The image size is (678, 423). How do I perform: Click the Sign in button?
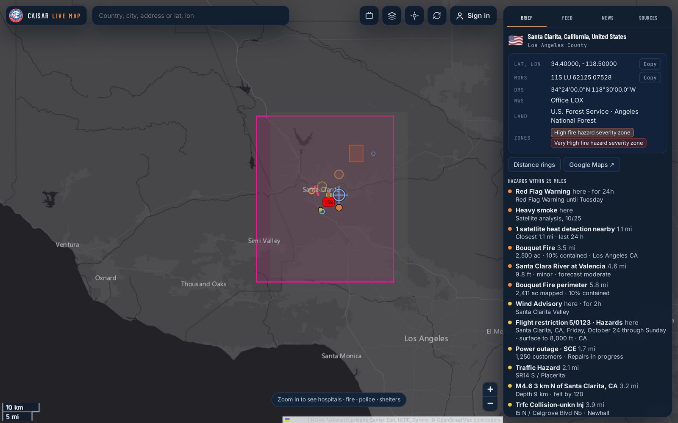pos(473,16)
